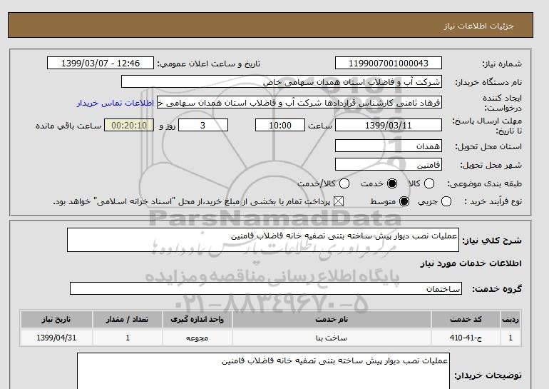The image size is (549, 389).
Task: Click column header ردیف
Action: pos(510,319)
